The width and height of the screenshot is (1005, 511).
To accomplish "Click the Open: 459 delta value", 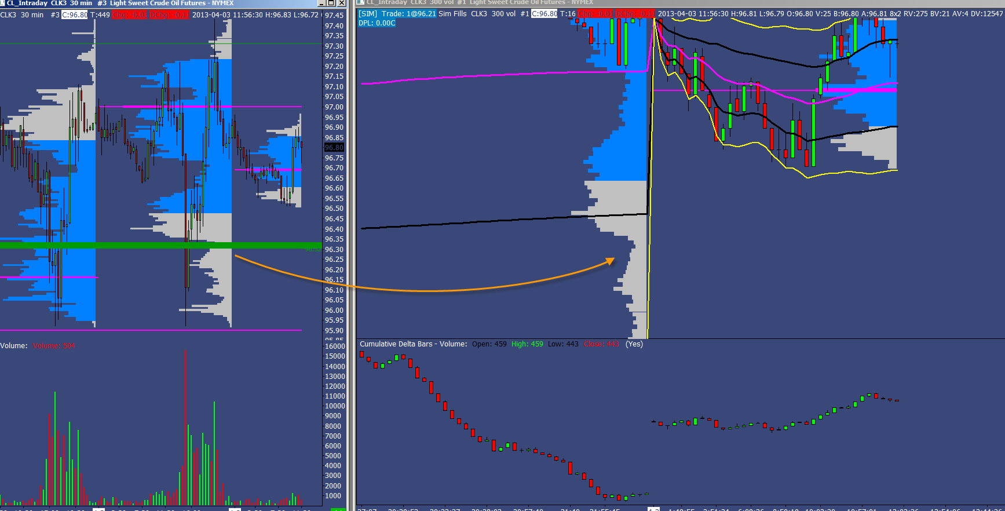I will click(489, 344).
